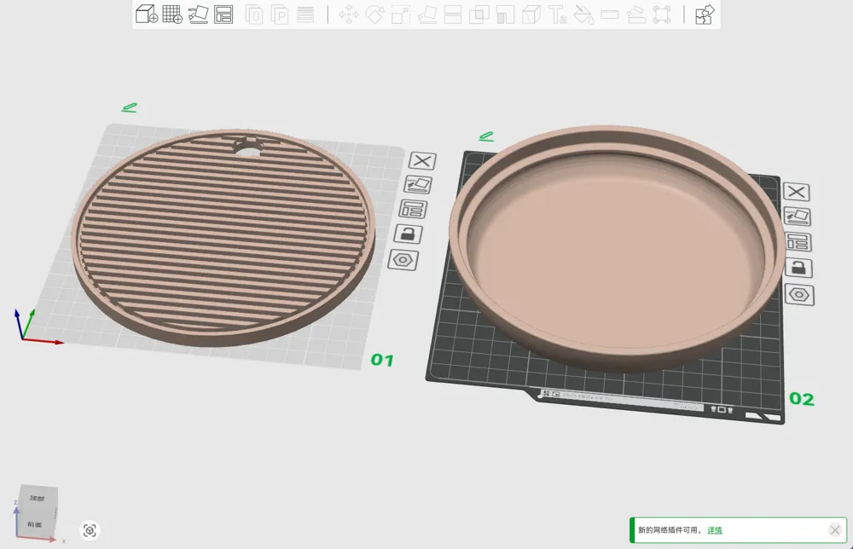Select the Assemble tool icon

tap(636, 14)
